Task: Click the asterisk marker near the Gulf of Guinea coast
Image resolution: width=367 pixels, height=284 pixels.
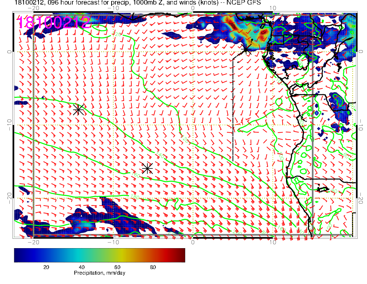Action: pyautogui.click(x=246, y=49)
